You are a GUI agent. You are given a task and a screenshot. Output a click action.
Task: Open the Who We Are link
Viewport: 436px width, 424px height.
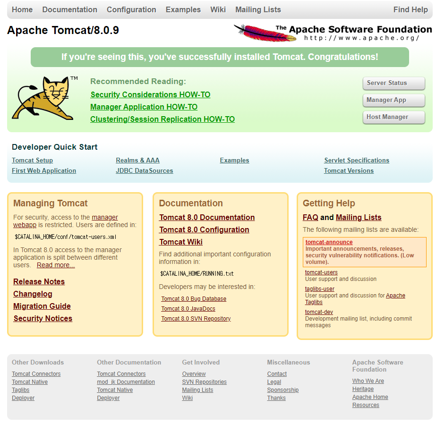(x=368, y=381)
